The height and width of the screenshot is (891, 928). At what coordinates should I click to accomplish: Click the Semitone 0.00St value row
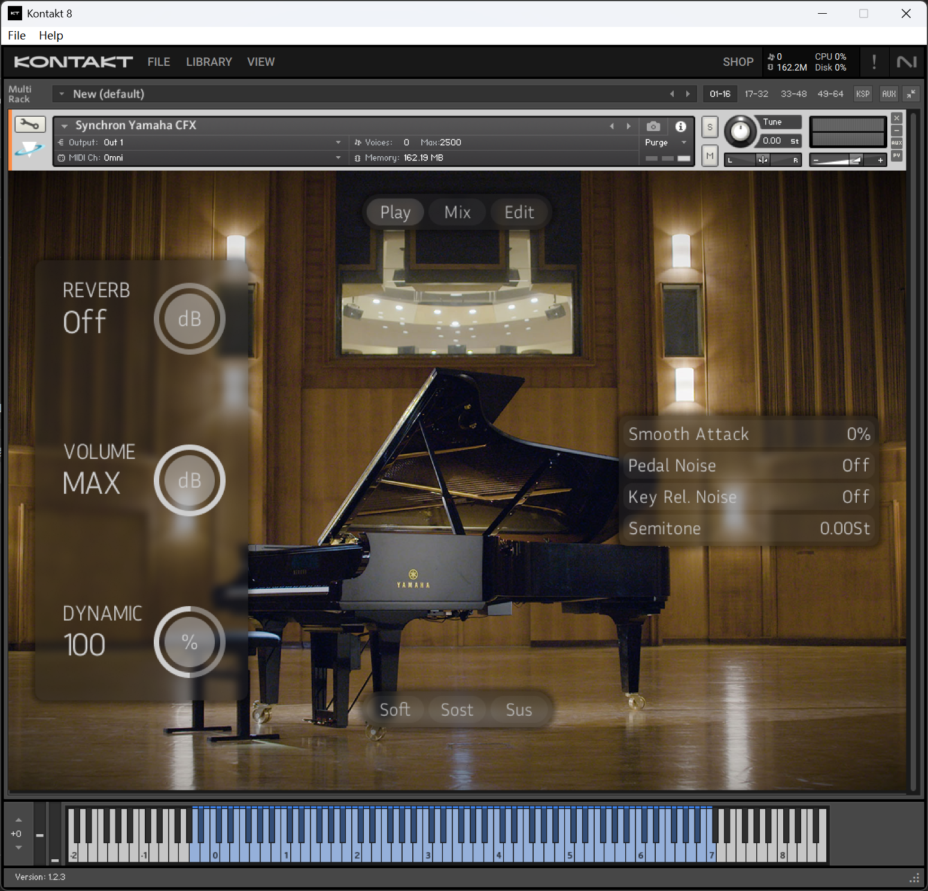749,528
